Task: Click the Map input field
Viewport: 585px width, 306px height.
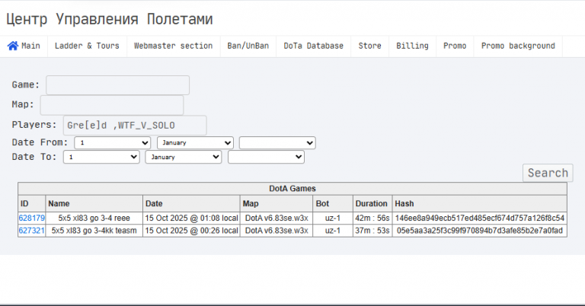Action: pyautogui.click(x=112, y=105)
